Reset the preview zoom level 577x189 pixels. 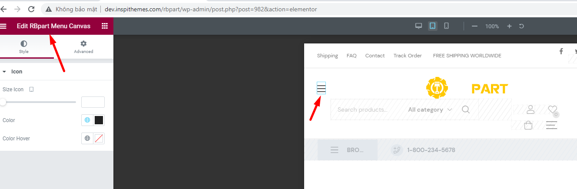click(x=521, y=27)
